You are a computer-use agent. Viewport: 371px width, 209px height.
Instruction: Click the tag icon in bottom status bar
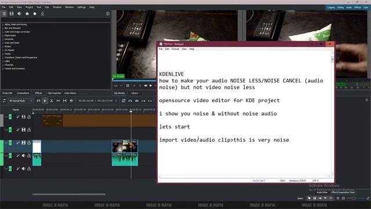(x=309, y=199)
